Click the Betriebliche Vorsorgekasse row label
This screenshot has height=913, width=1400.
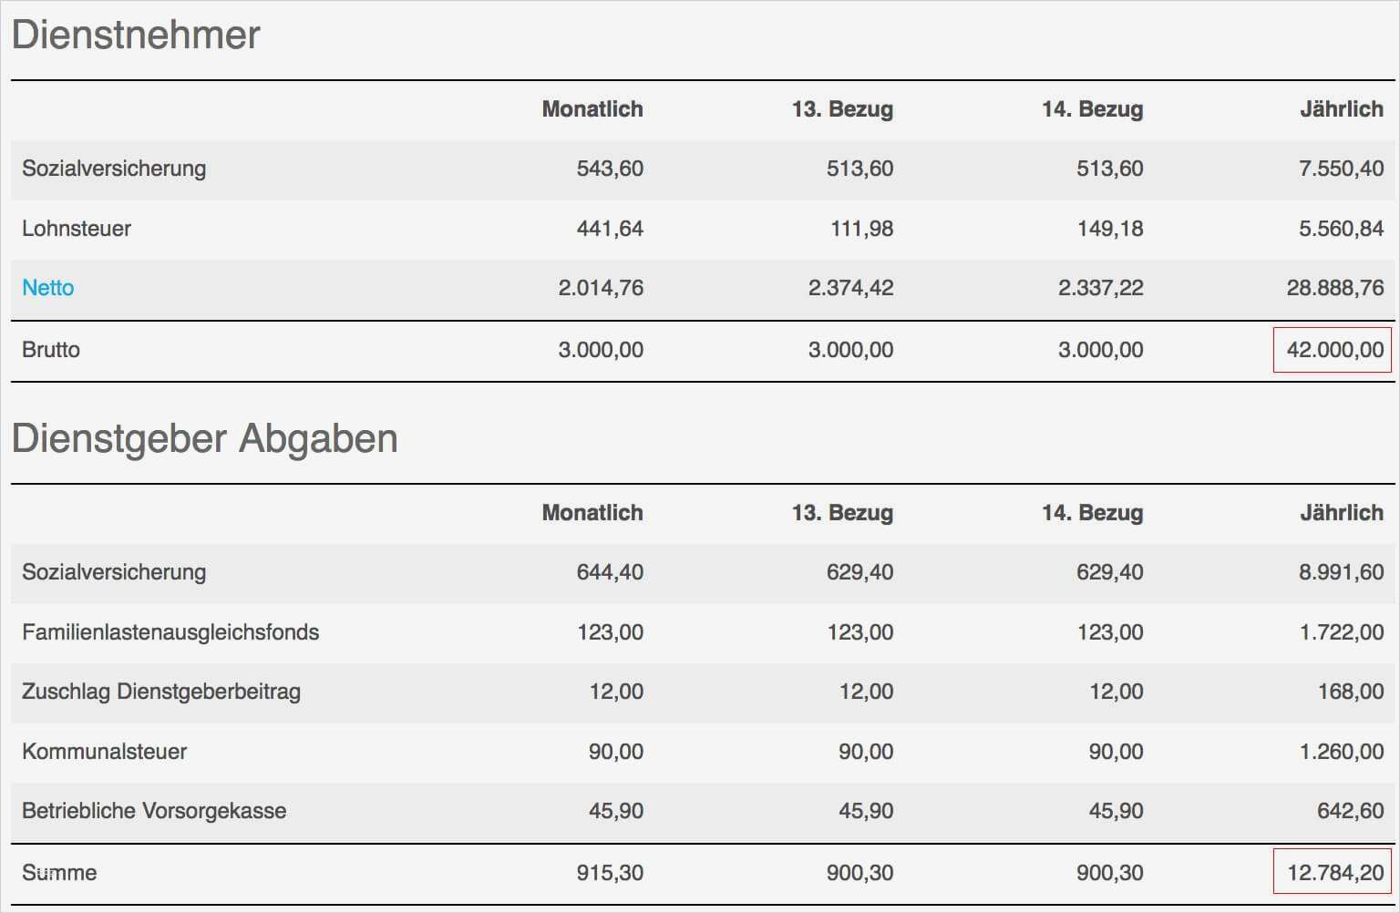[x=154, y=811]
